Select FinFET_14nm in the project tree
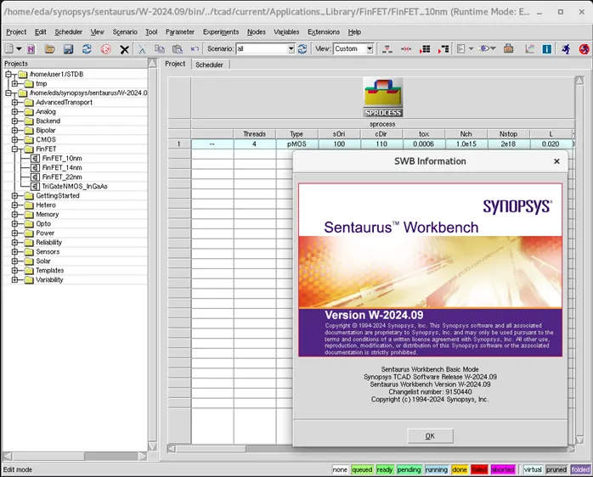 pos(62,168)
